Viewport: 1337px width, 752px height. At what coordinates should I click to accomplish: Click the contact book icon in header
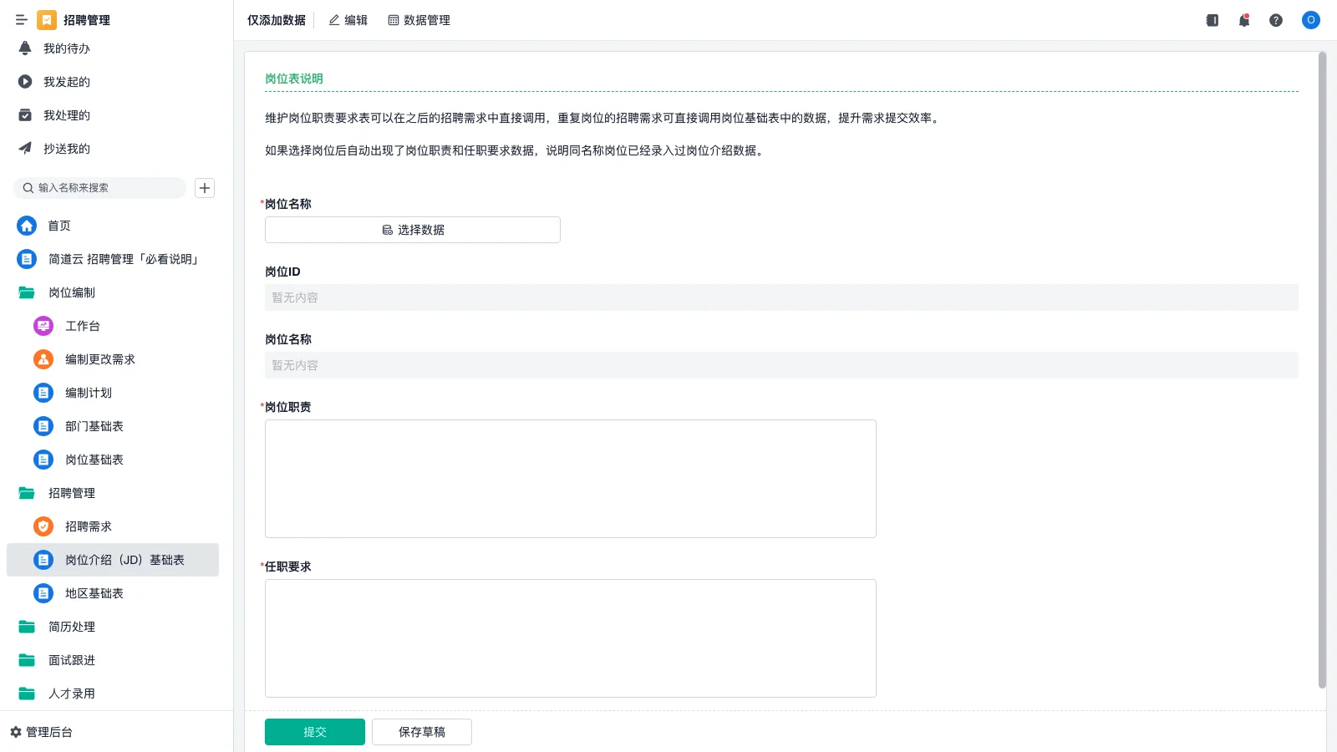point(1212,20)
